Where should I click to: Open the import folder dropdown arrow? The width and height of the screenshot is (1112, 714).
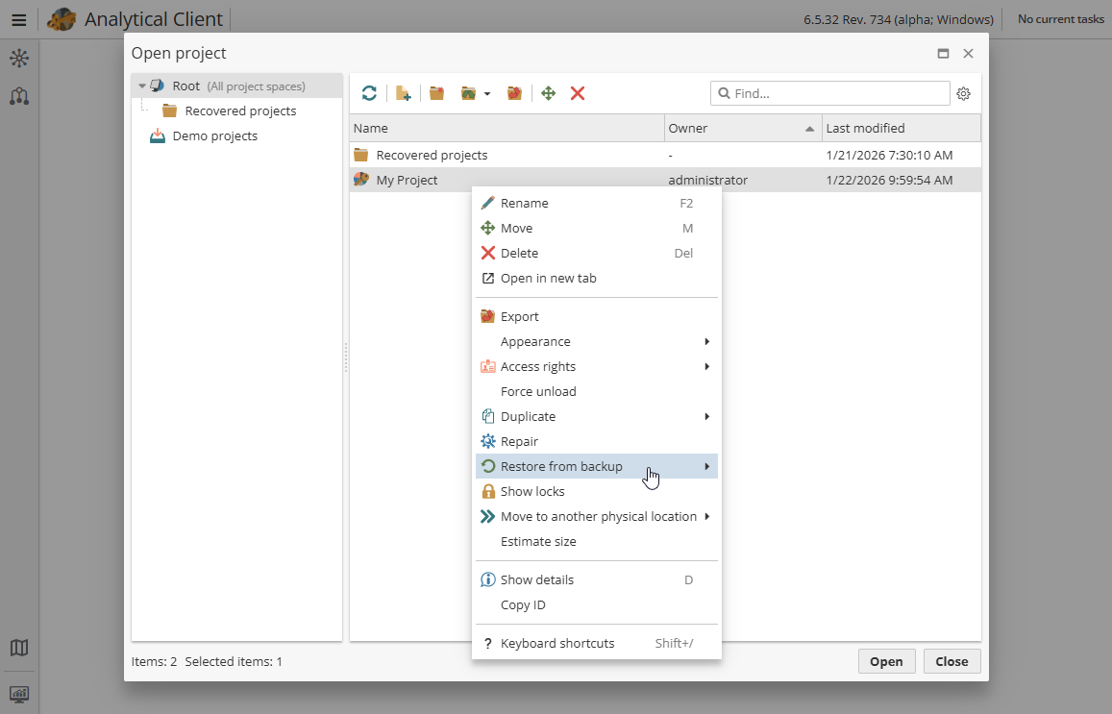[486, 93]
